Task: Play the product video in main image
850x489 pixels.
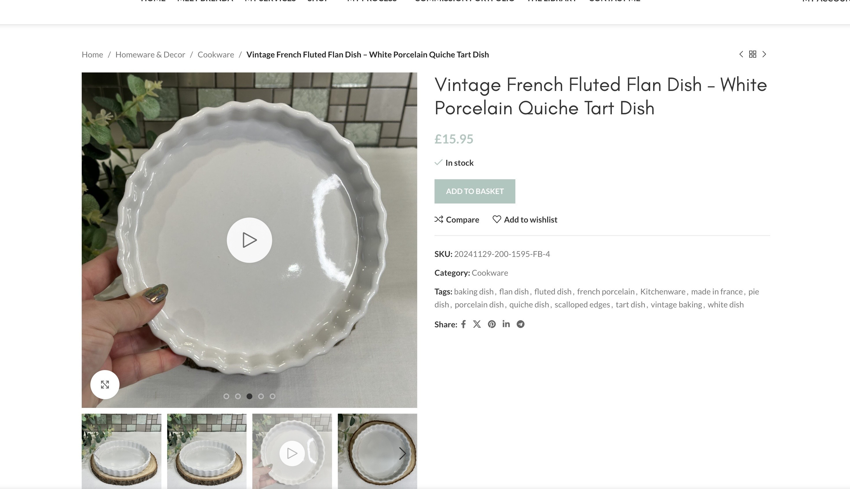Action: pyautogui.click(x=249, y=240)
